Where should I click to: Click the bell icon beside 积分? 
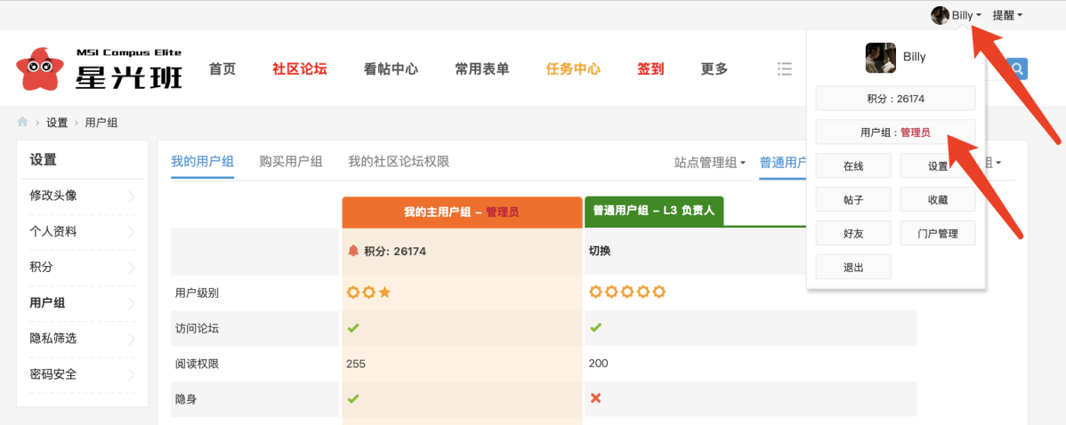(353, 252)
